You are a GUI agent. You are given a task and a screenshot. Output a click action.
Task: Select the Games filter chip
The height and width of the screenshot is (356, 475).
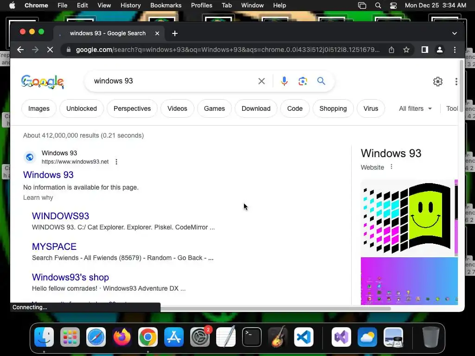pyautogui.click(x=214, y=108)
